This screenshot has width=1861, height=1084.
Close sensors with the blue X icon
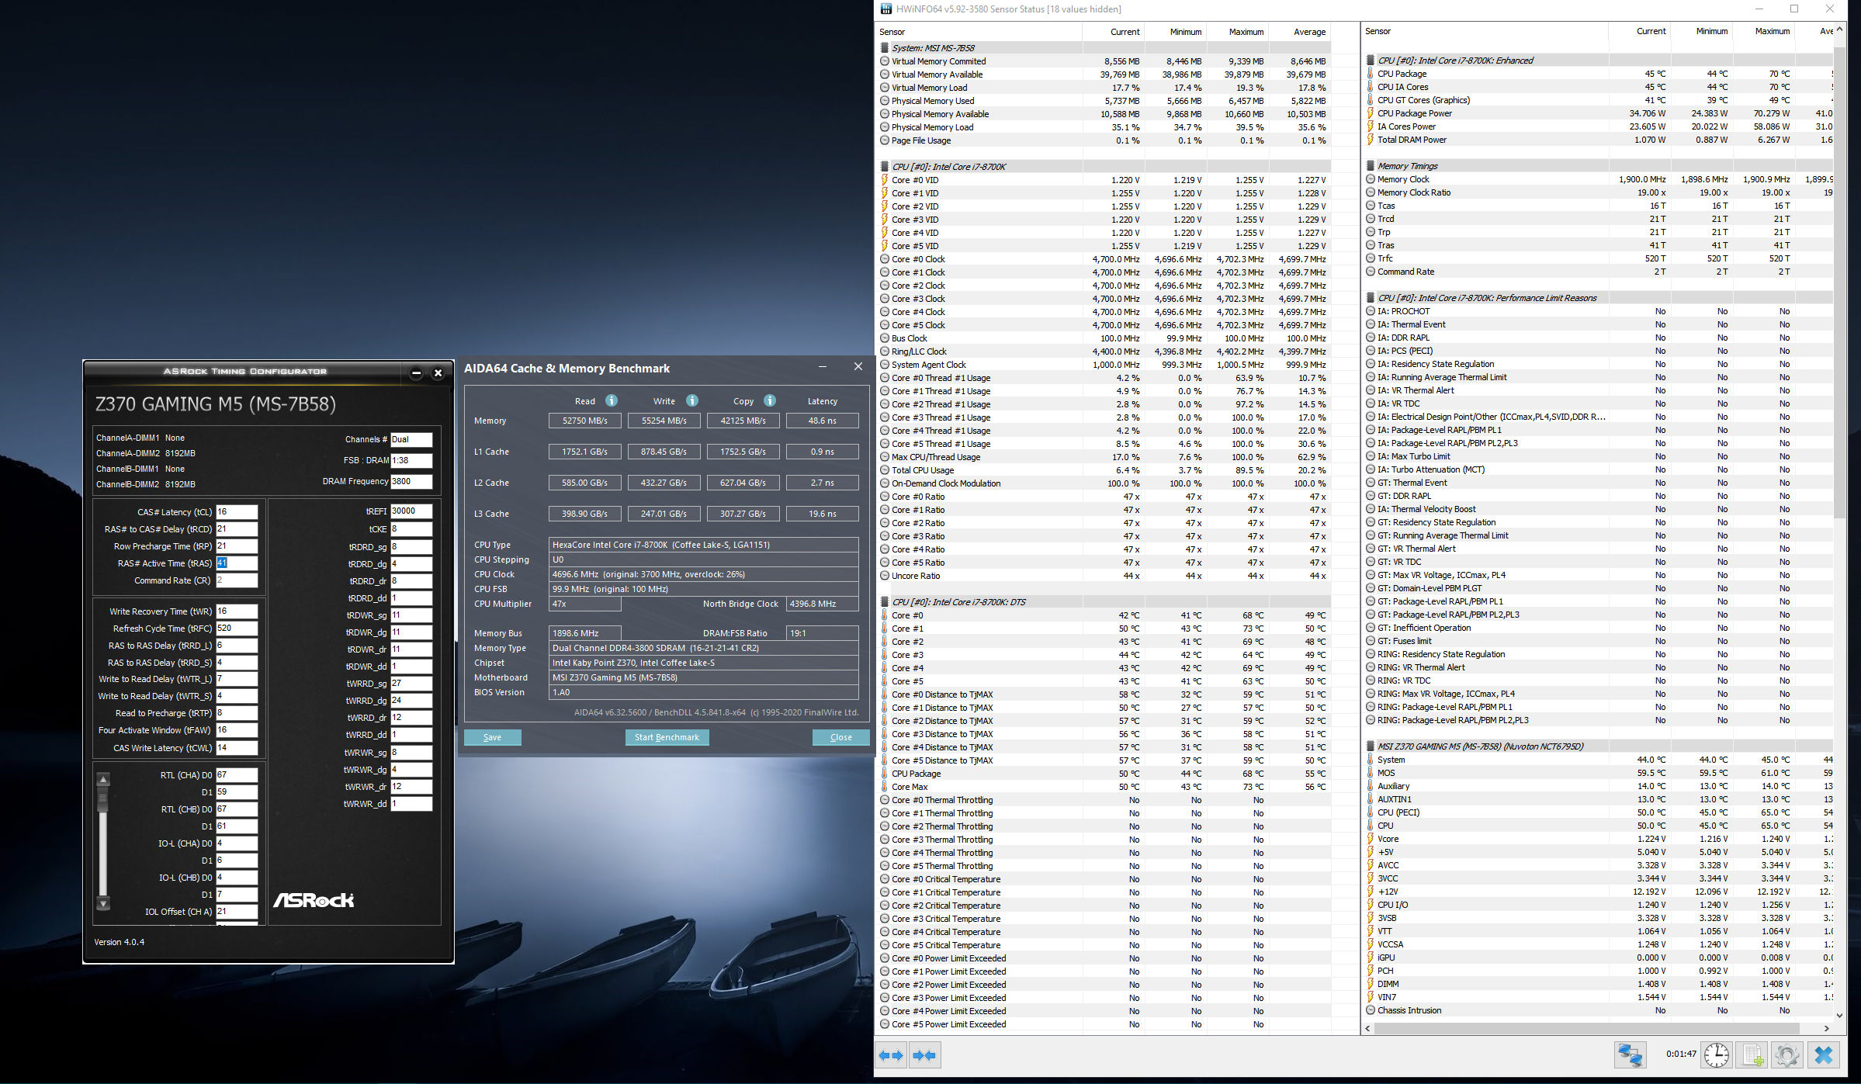pos(1824,1055)
